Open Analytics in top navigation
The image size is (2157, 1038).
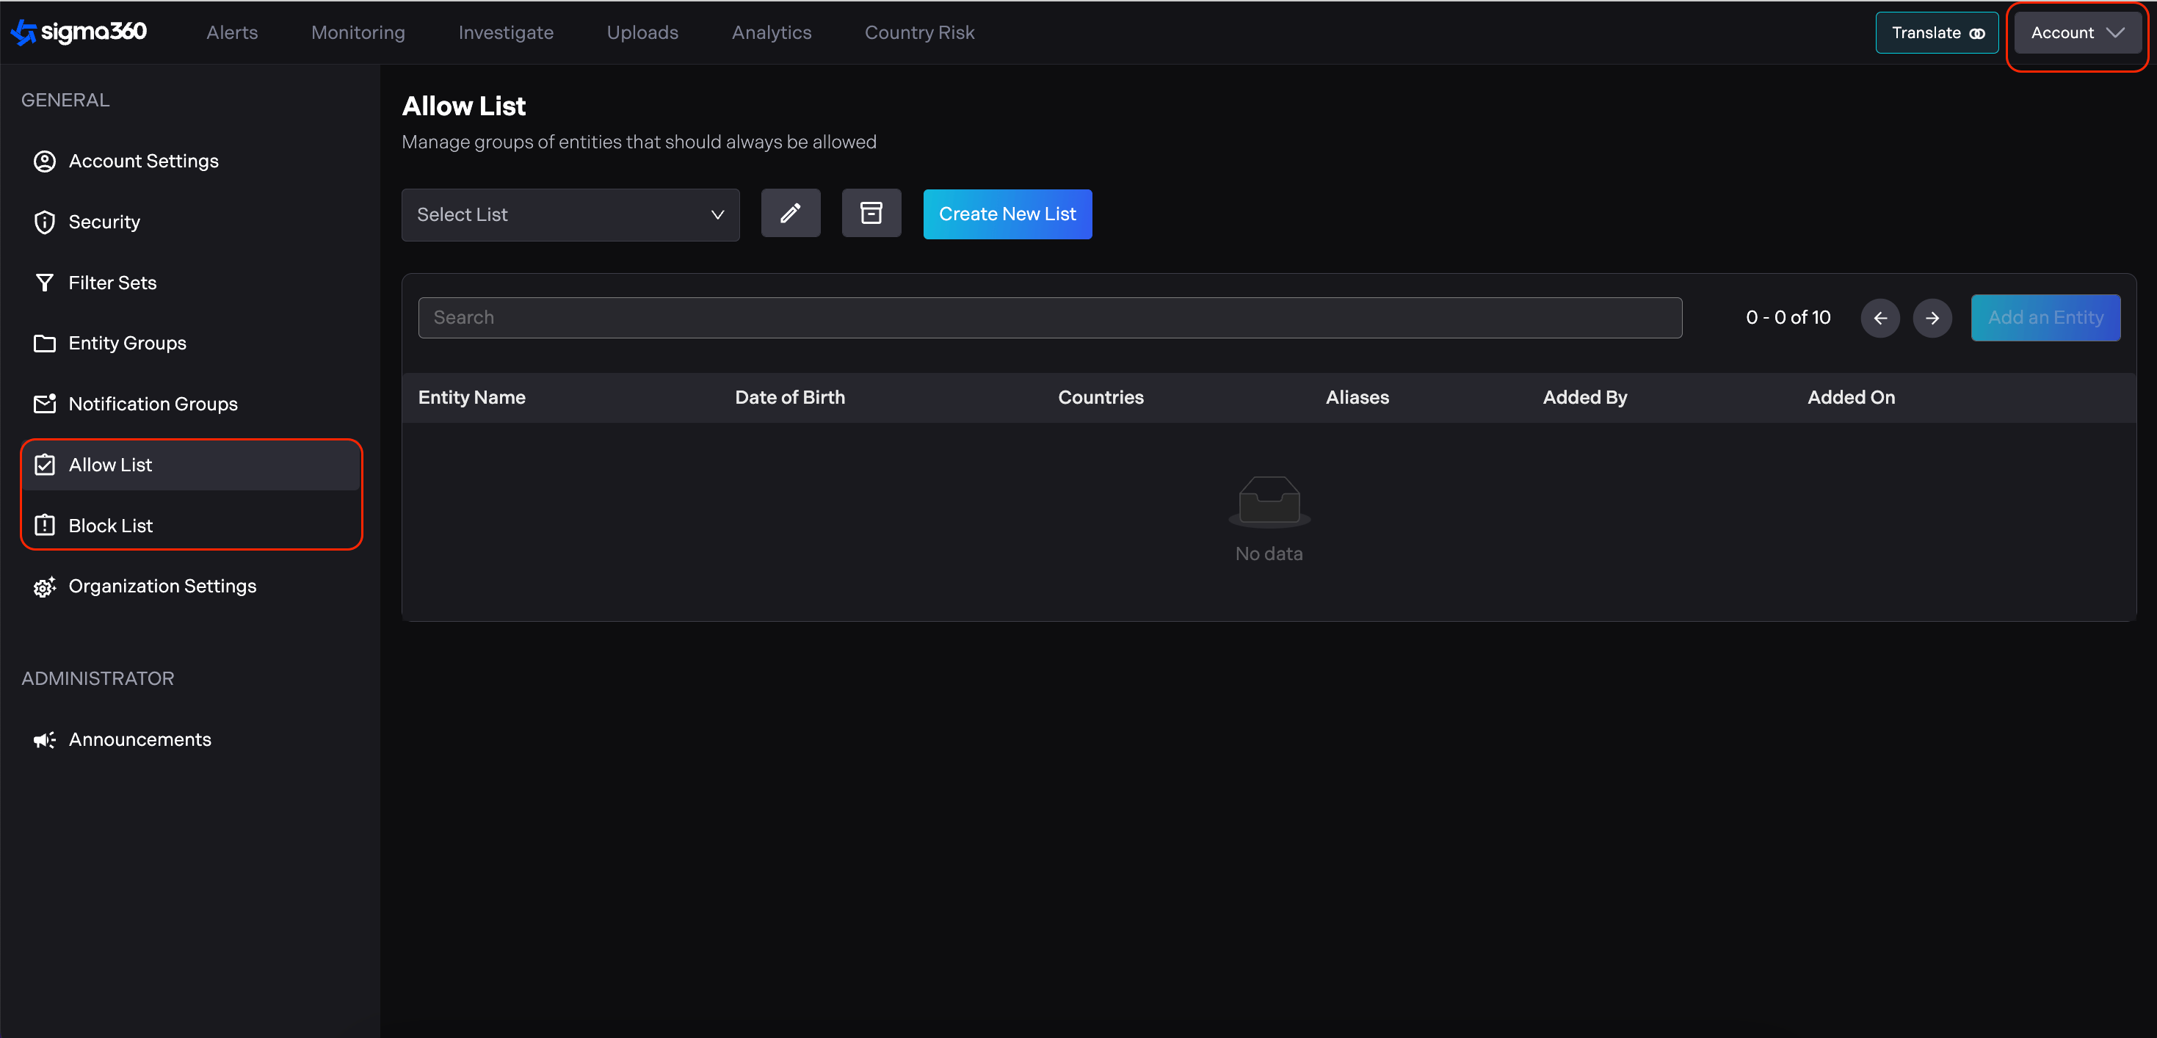point(770,32)
